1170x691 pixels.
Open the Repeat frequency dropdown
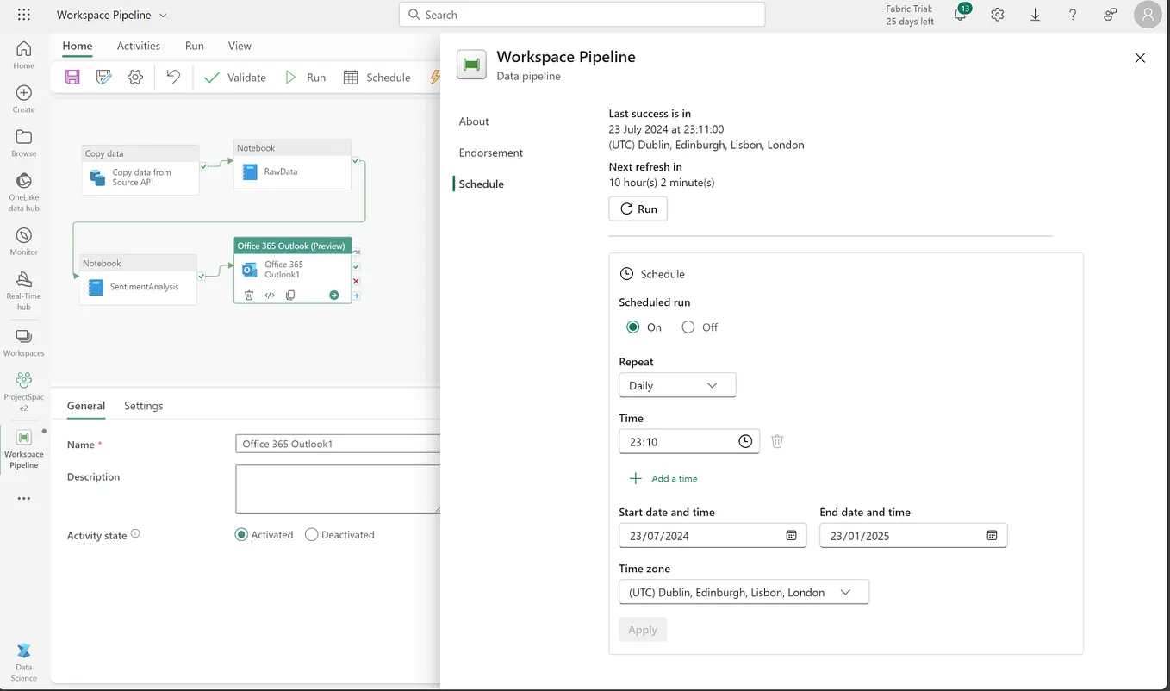coord(677,385)
